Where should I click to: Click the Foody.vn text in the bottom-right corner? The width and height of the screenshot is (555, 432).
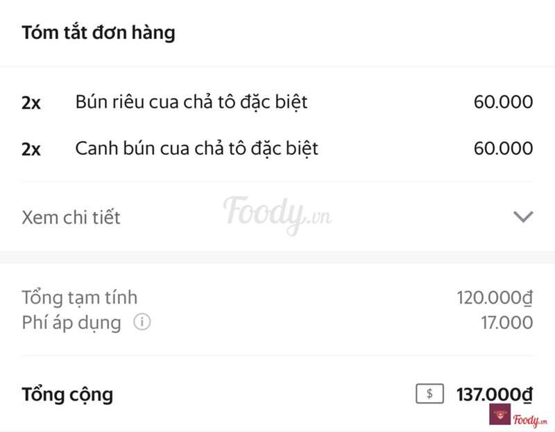[531, 419]
